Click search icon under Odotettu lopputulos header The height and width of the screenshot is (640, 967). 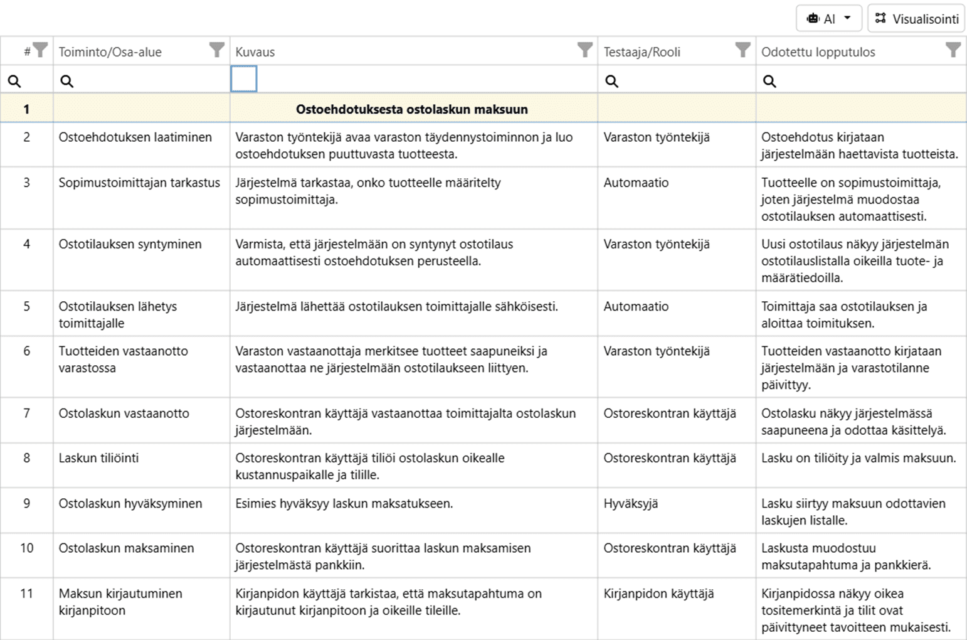tap(769, 81)
